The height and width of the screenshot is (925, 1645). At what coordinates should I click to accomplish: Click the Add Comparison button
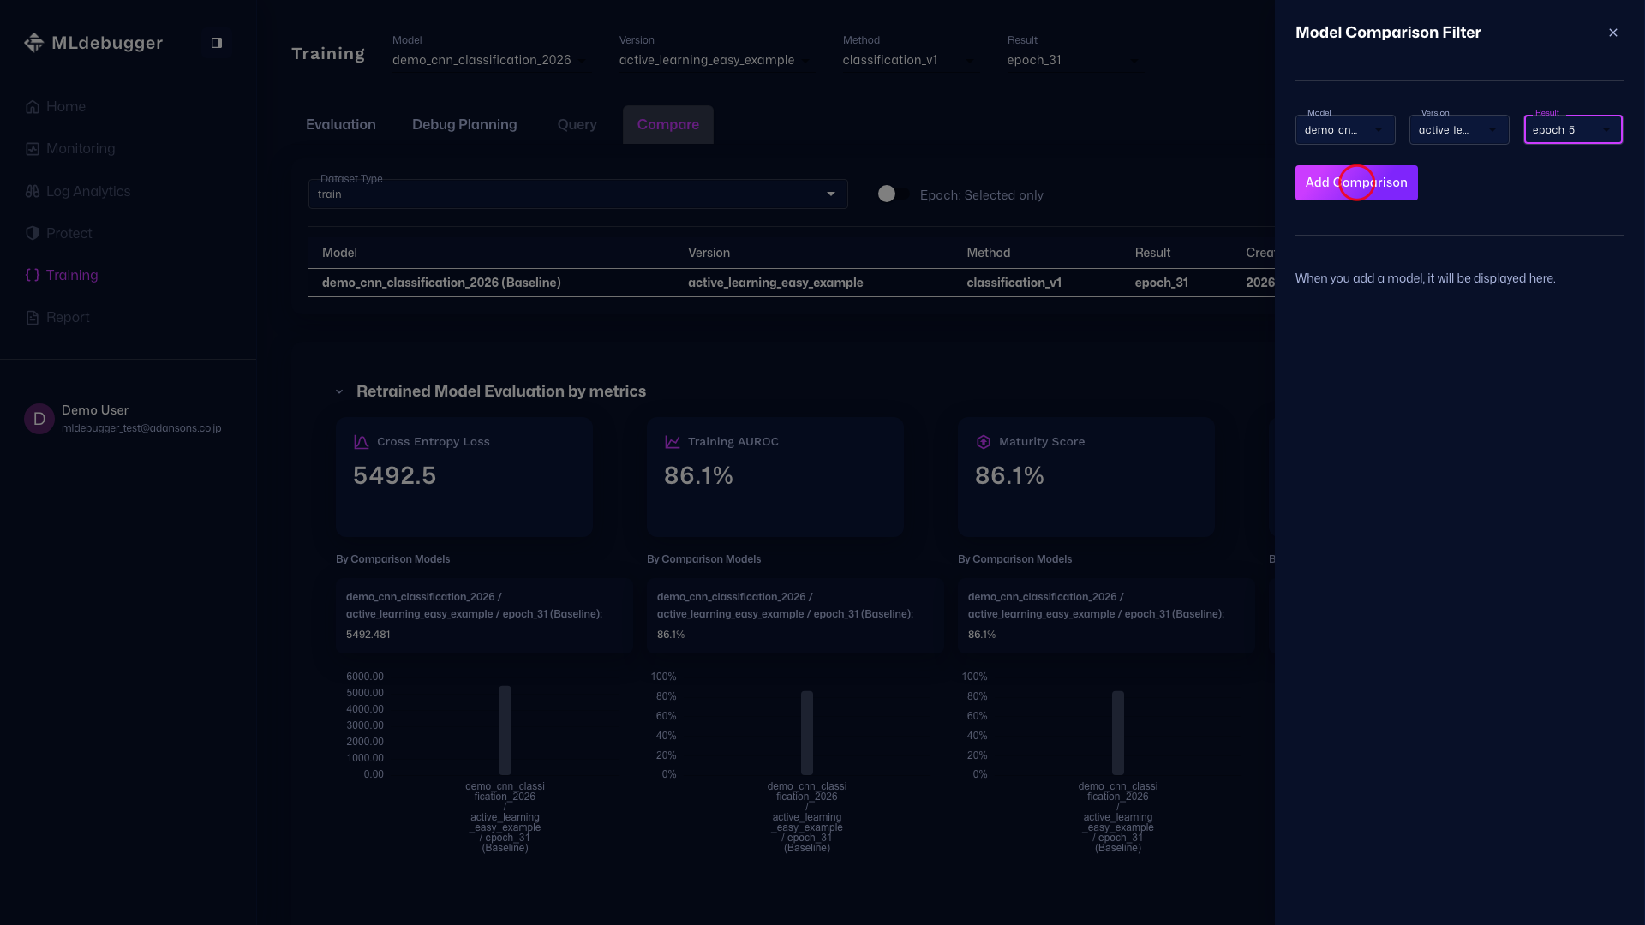(1355, 183)
